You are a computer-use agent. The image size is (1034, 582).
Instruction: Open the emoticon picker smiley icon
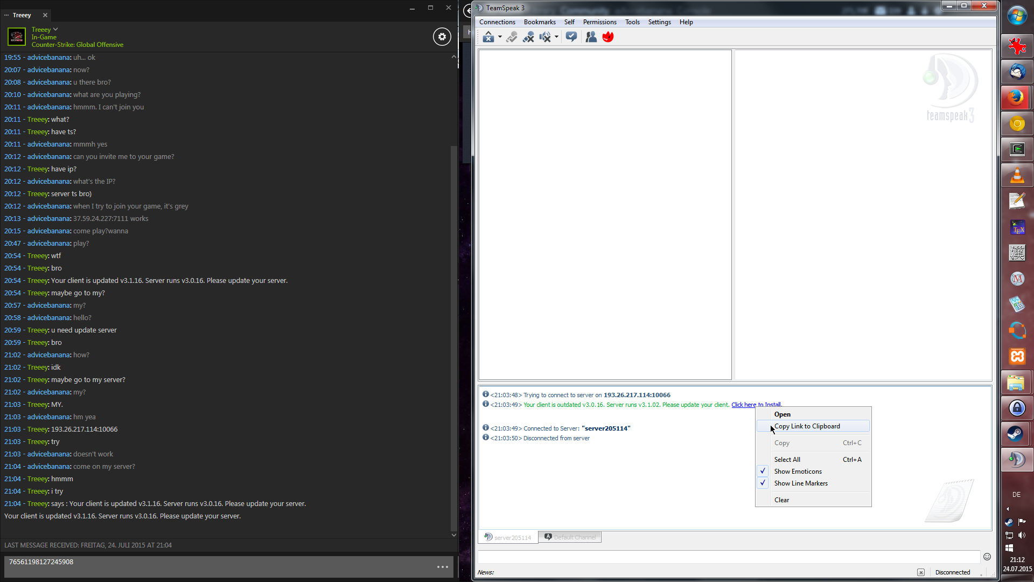(x=987, y=557)
